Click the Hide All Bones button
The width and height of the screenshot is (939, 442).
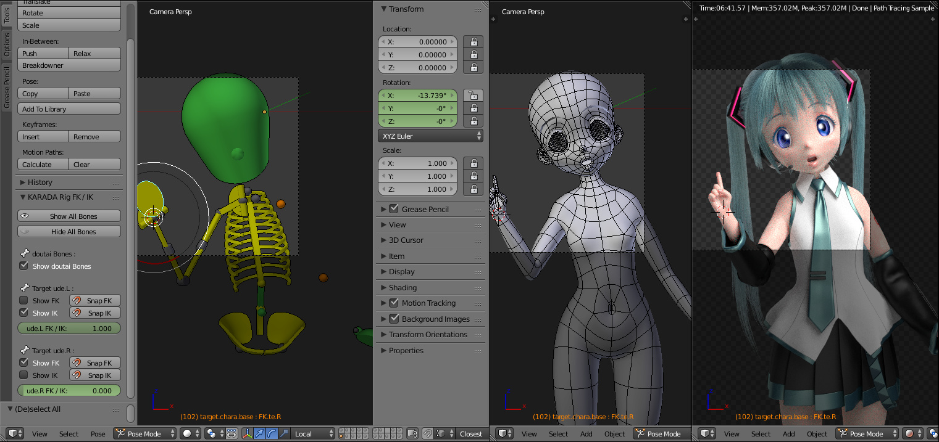click(x=69, y=232)
